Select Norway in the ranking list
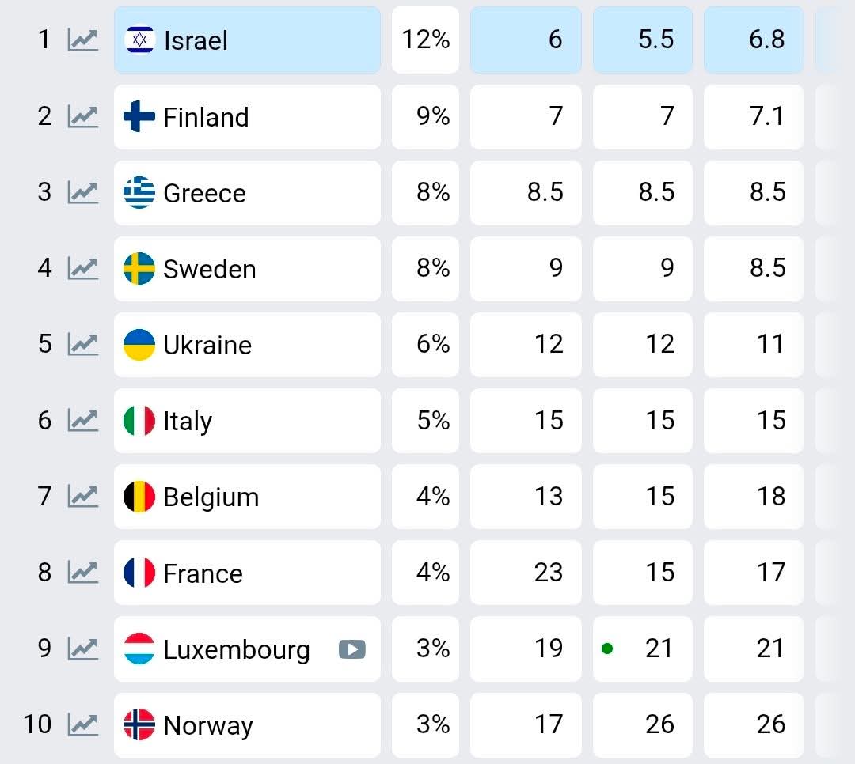This screenshot has height=764, width=855. (207, 725)
